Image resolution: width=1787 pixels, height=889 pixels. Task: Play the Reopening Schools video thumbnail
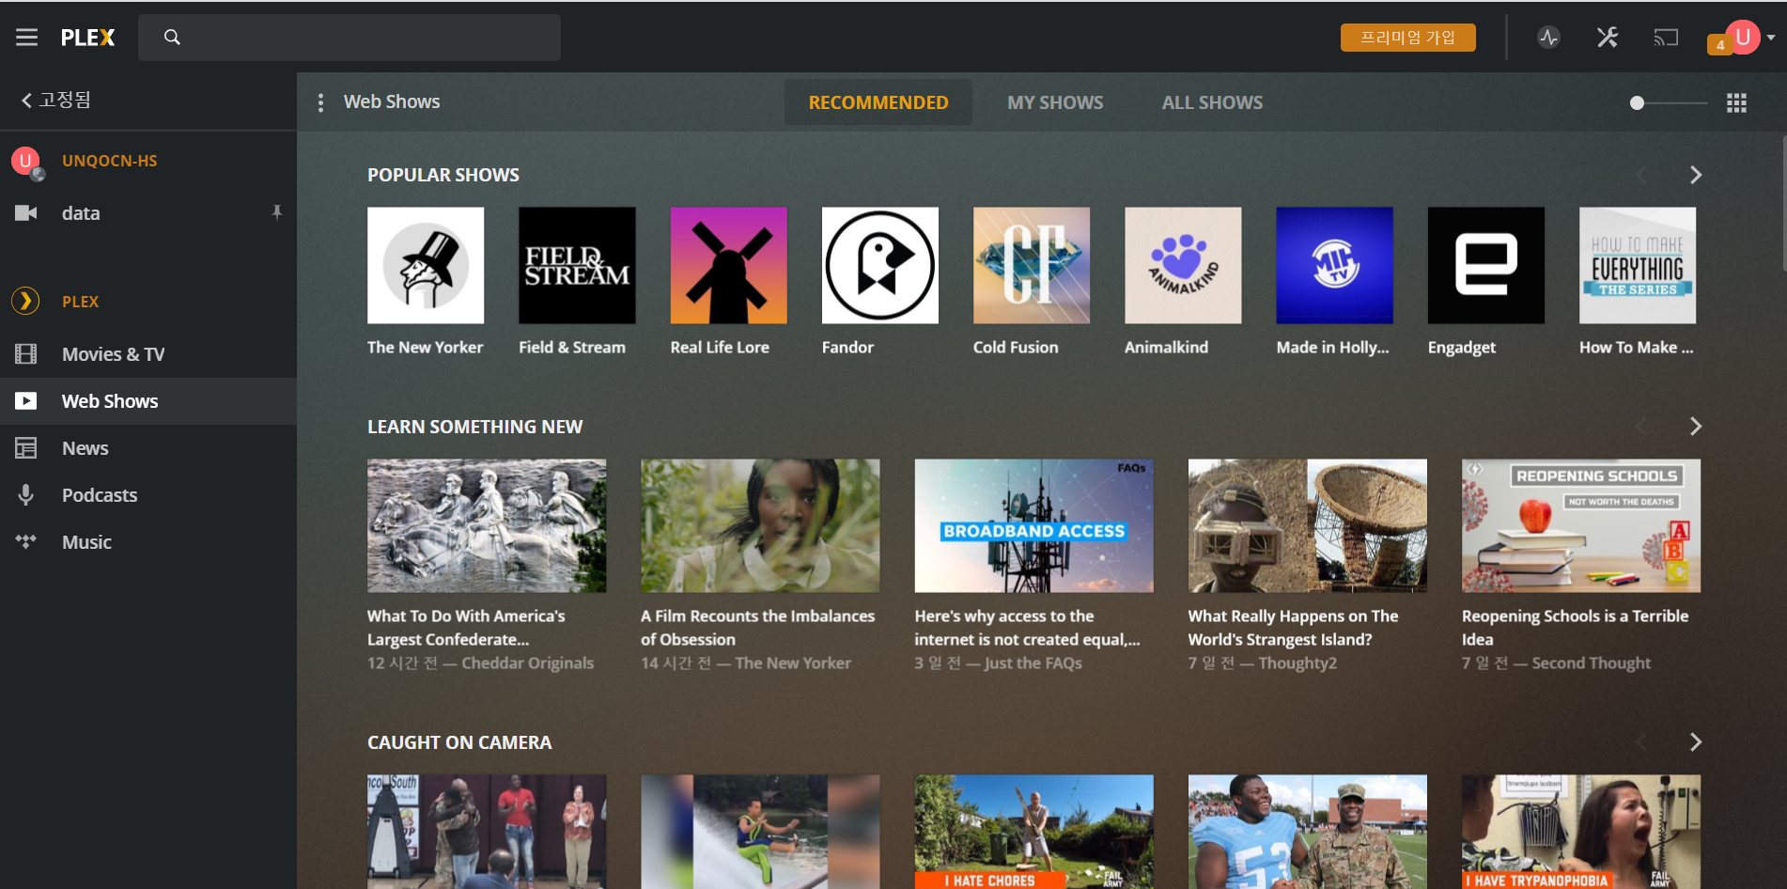(1581, 525)
